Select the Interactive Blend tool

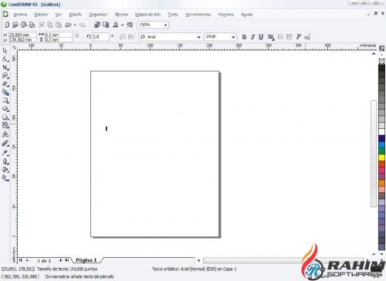coord(5,144)
